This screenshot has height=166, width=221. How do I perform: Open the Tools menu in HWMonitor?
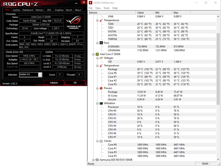point(106,8)
